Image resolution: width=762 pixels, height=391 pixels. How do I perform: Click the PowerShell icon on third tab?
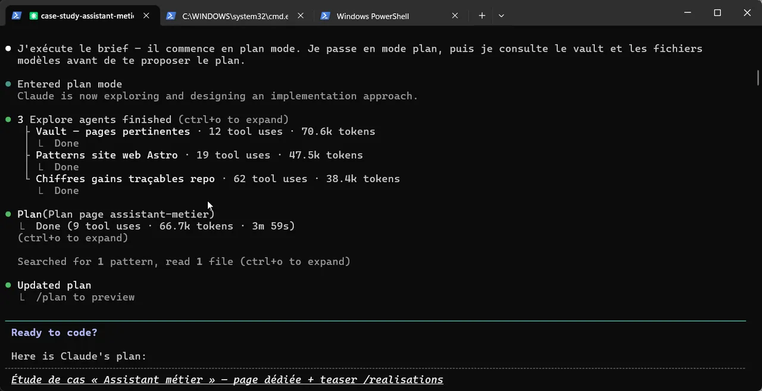(x=325, y=15)
